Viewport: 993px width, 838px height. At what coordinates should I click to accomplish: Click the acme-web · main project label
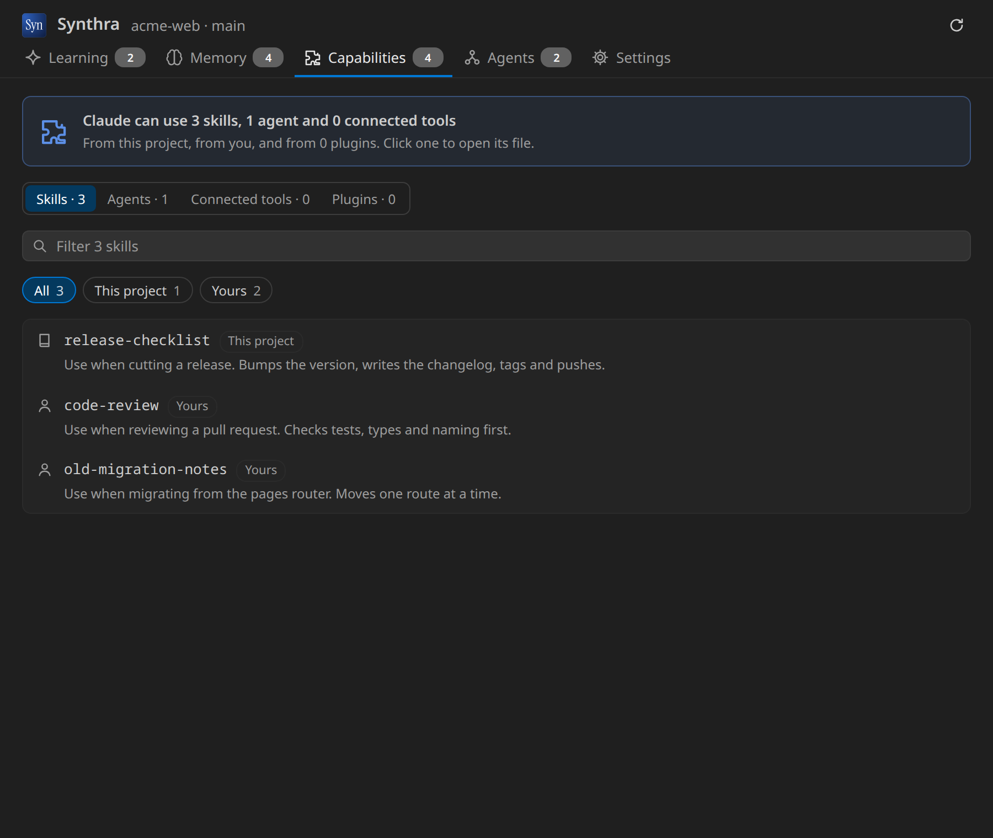[x=188, y=26]
